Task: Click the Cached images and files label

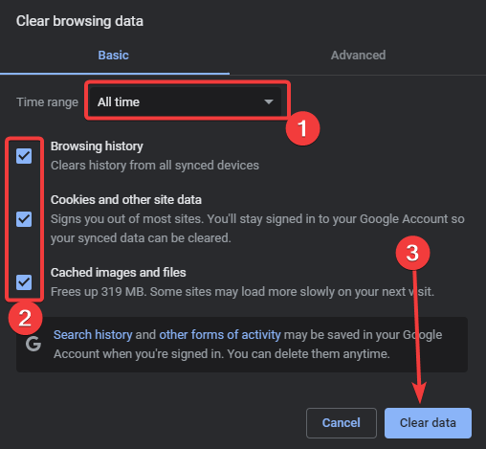Action: click(x=118, y=273)
